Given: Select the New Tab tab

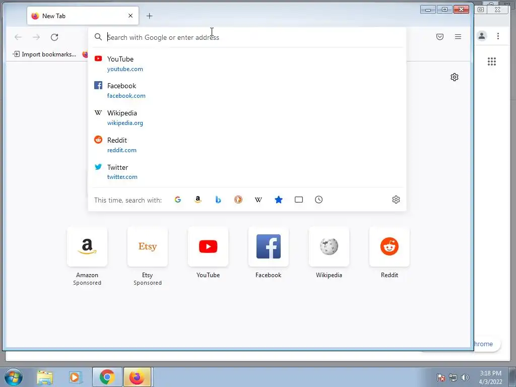Looking at the screenshot, I should coord(83,16).
